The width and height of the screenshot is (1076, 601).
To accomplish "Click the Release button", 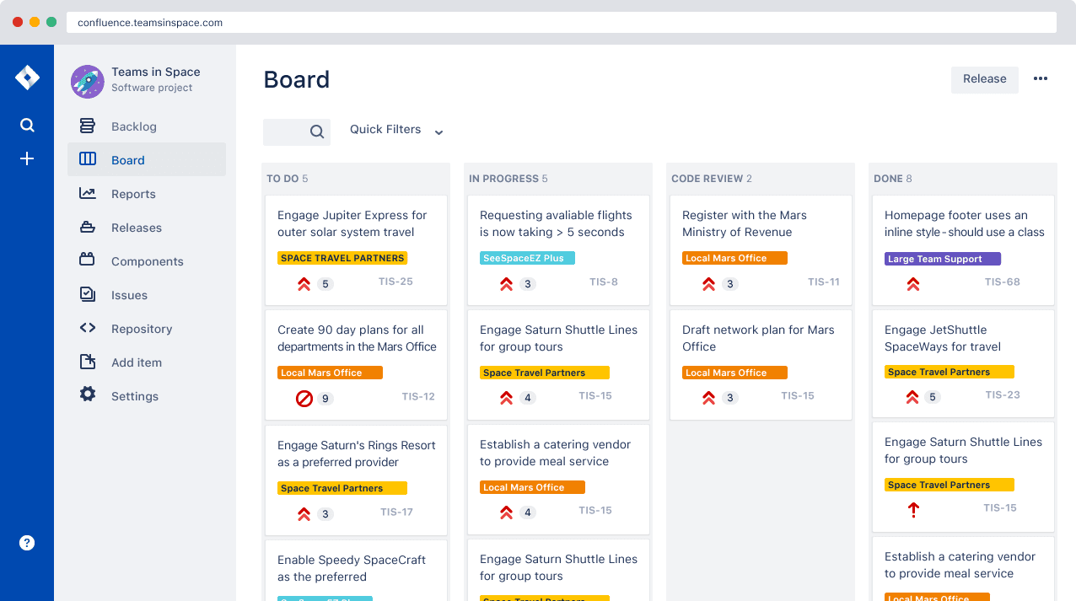I will coord(984,79).
